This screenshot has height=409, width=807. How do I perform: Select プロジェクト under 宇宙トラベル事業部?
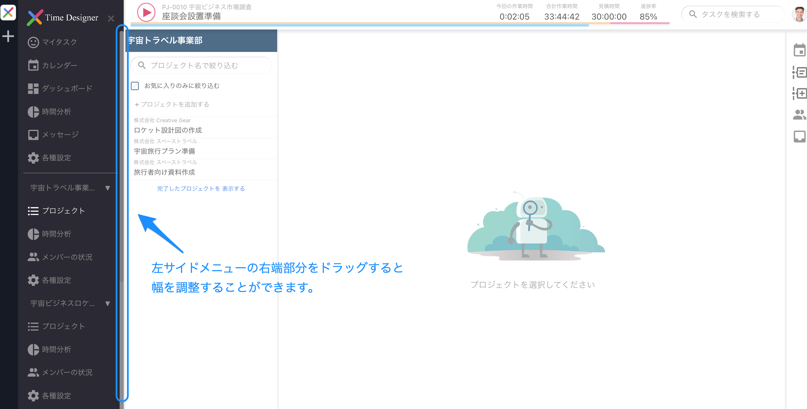[x=63, y=211]
